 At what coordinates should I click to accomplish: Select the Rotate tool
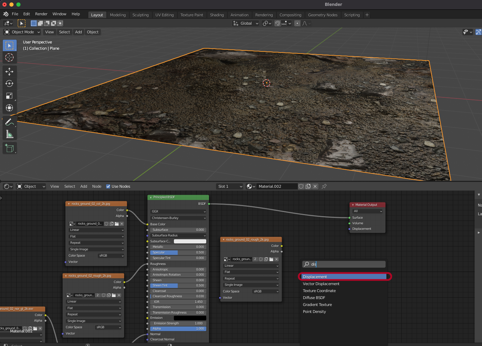tap(9, 83)
